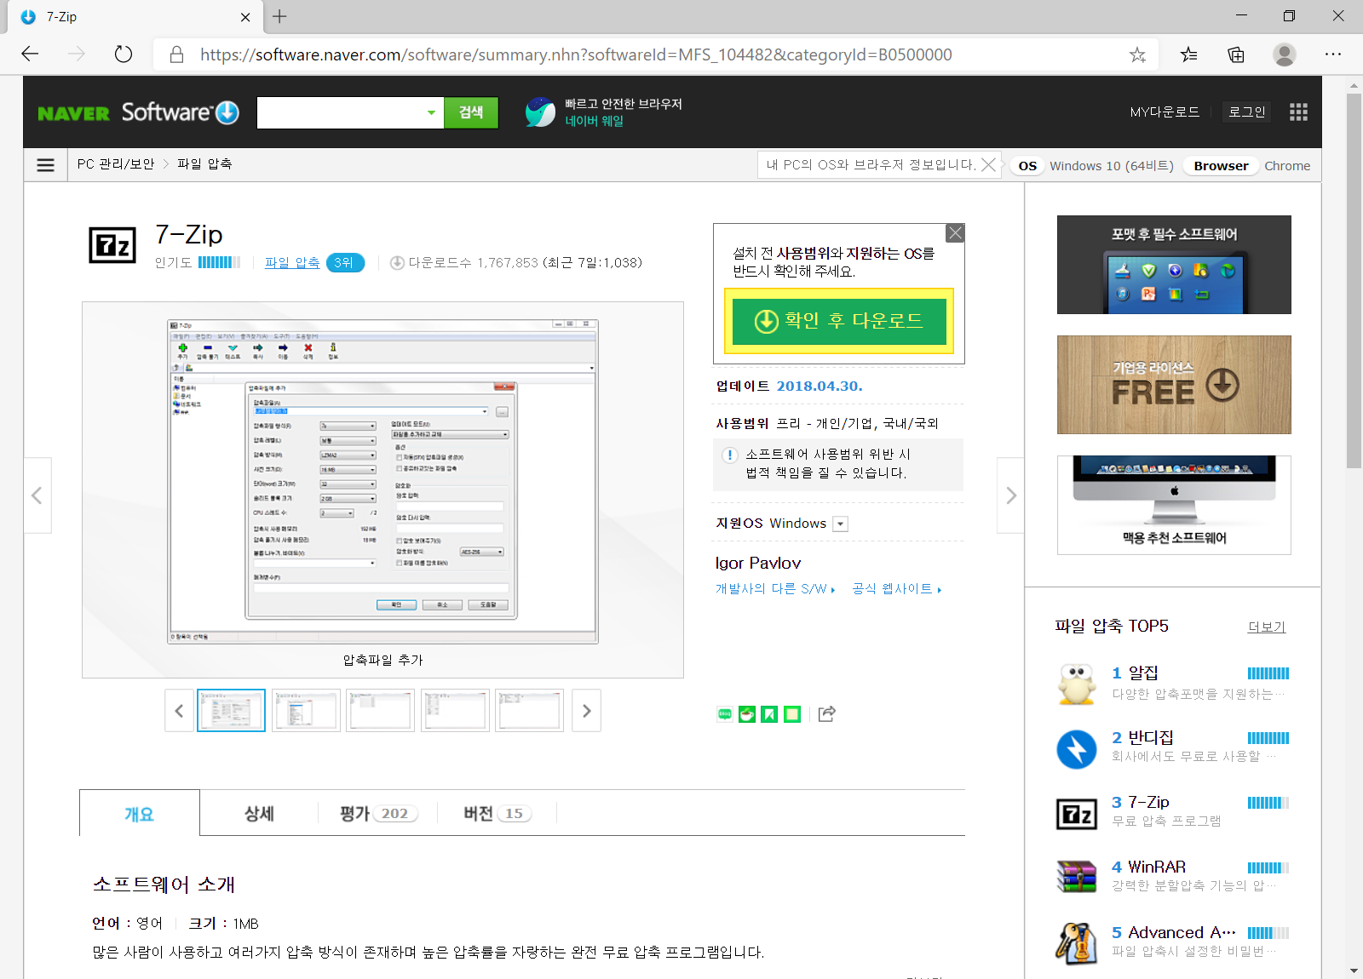Click the page vertical scrollbar thumb
Viewport: 1363px width, 979px height.
point(1354,281)
